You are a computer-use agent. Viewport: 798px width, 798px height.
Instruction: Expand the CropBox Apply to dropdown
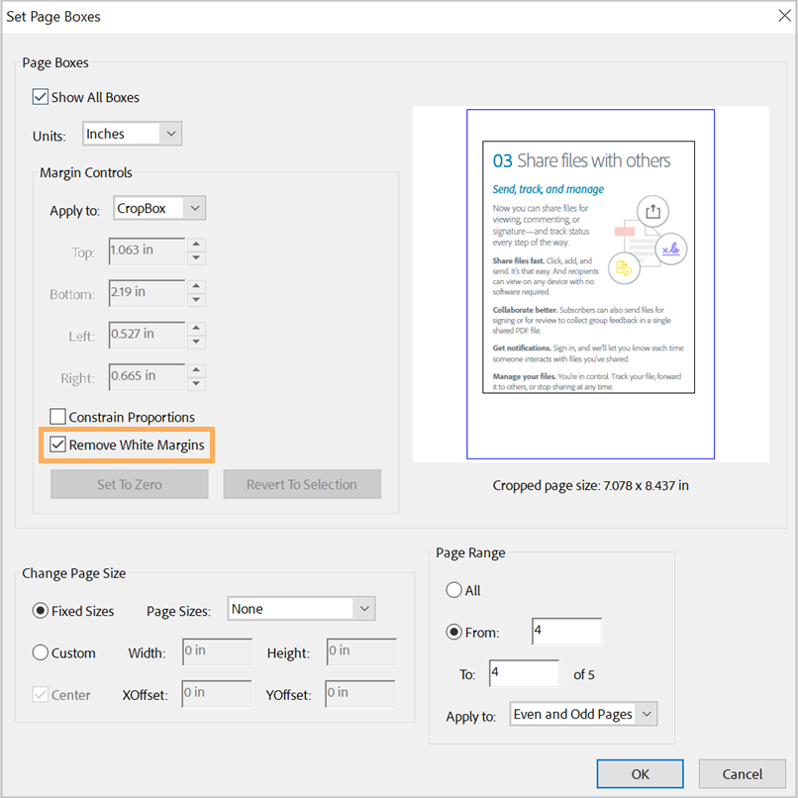coord(159,208)
